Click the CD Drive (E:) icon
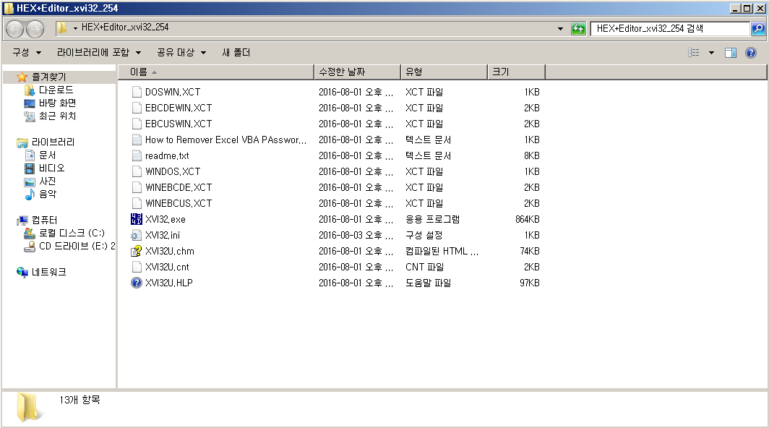 30,247
